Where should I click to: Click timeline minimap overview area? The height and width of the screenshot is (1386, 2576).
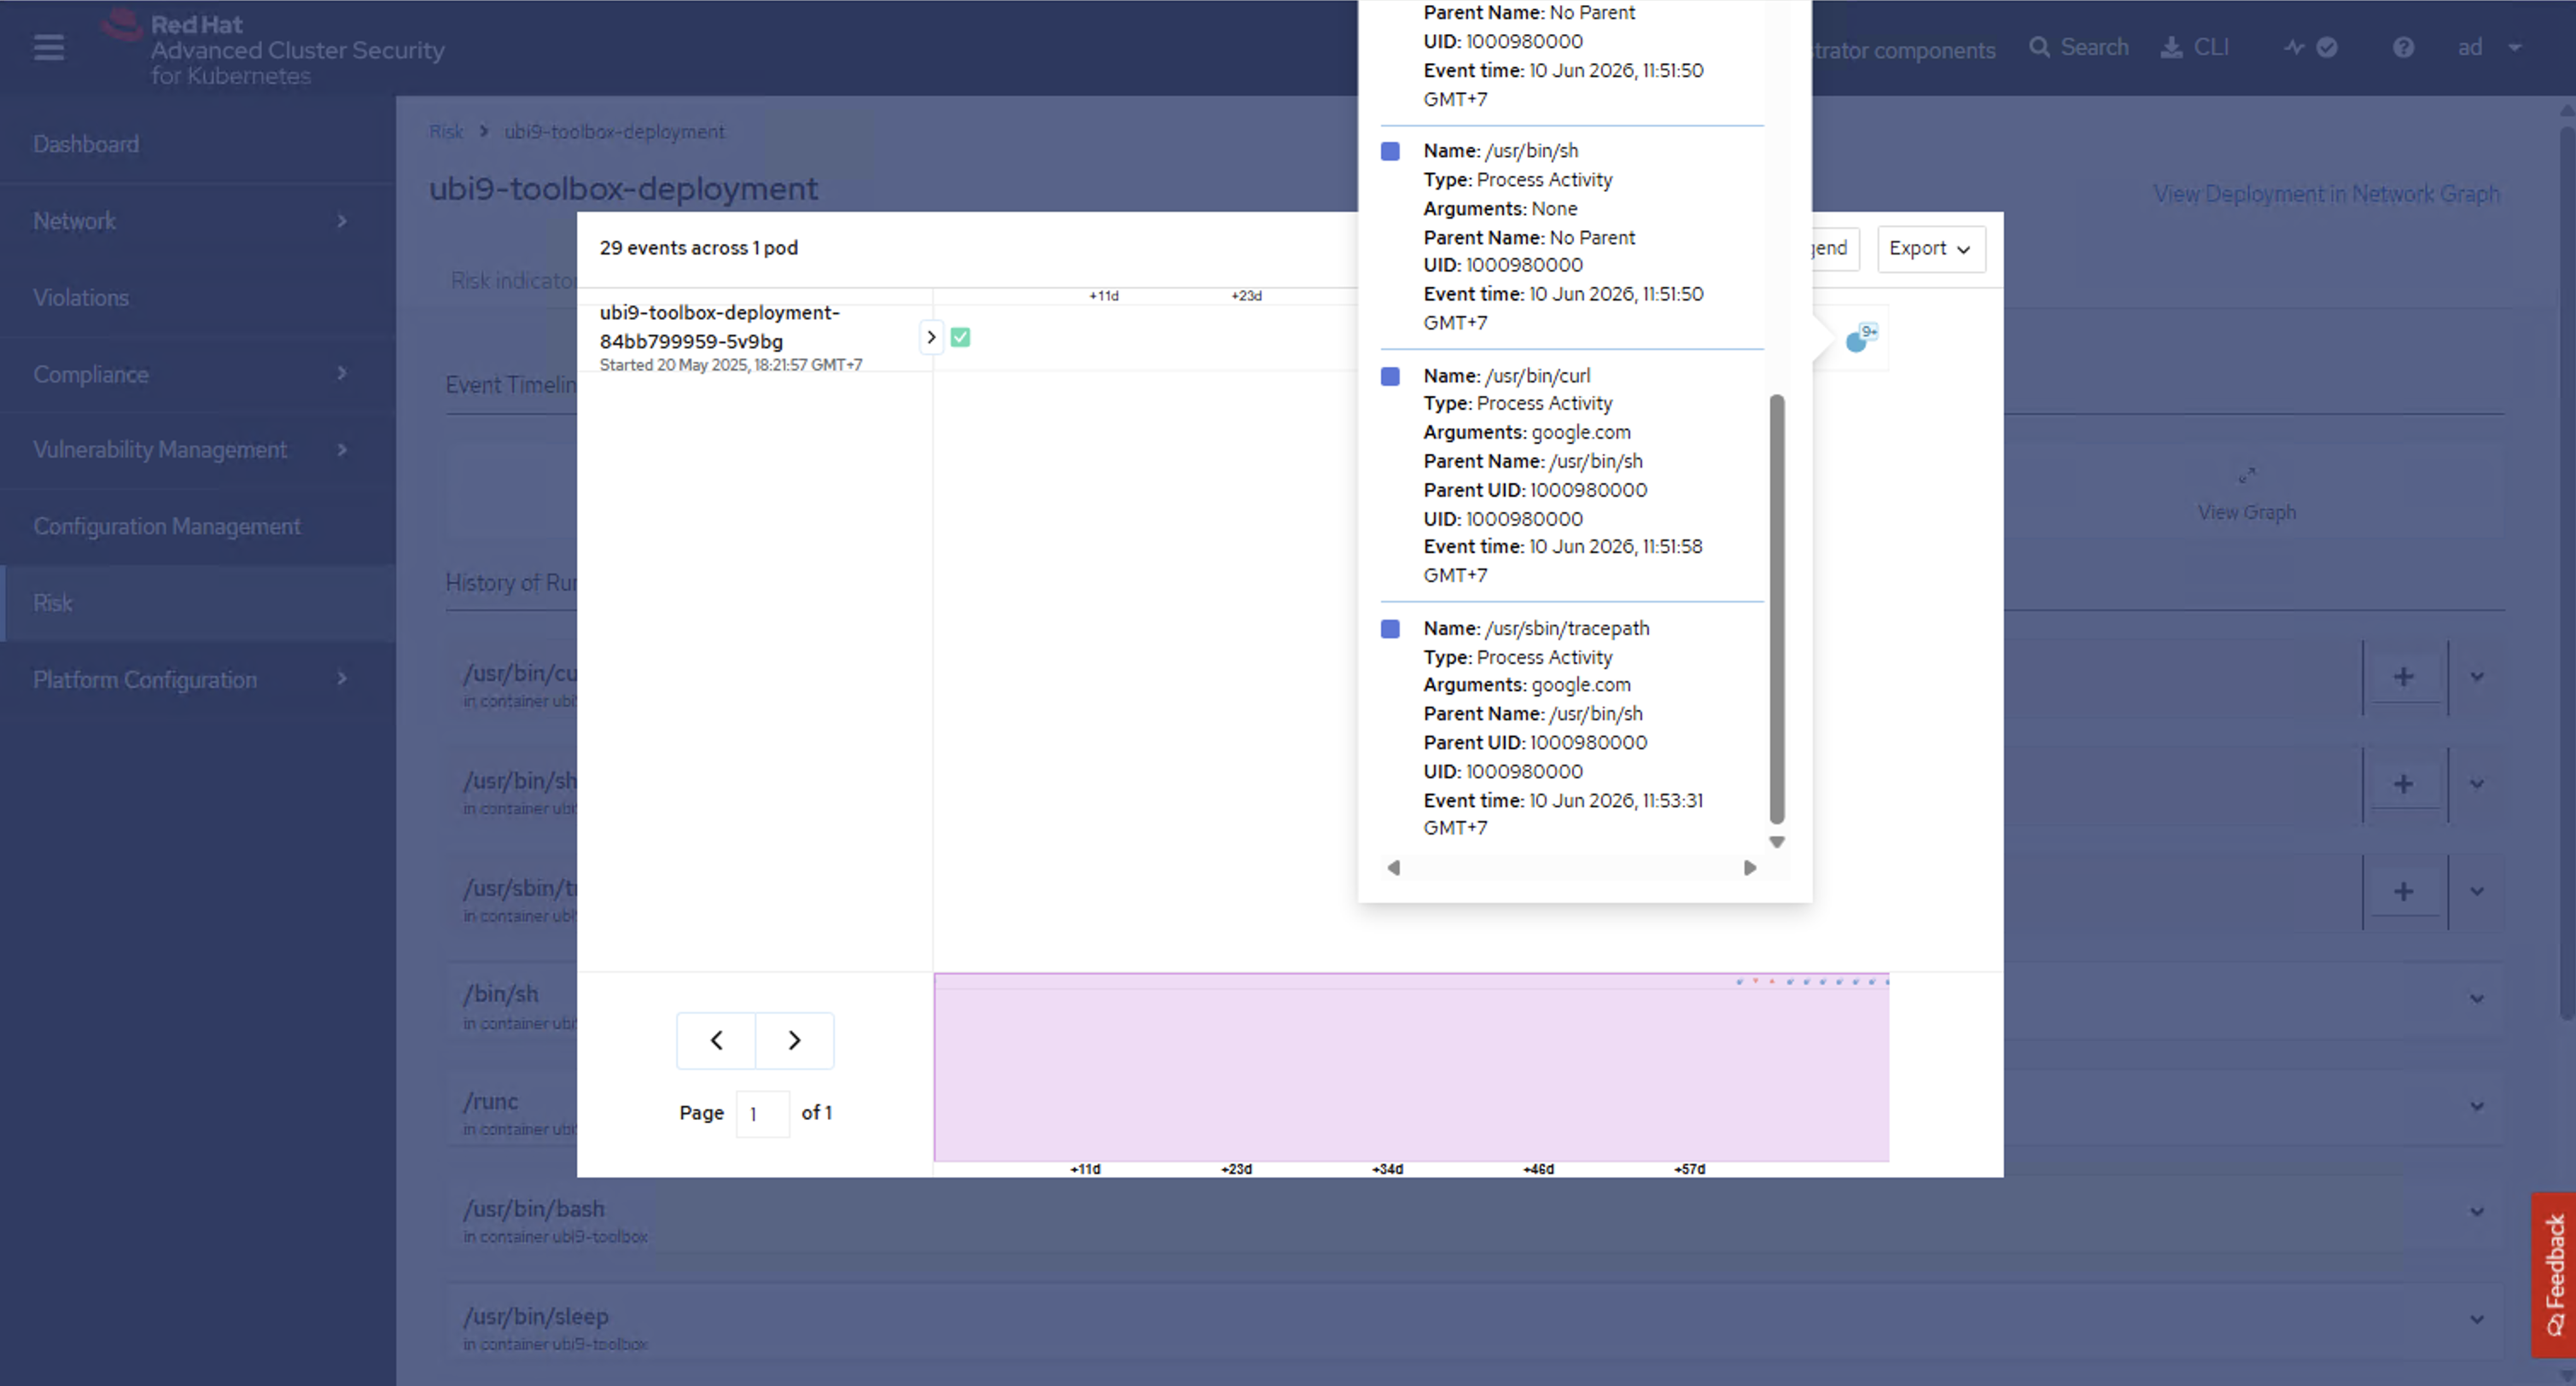click(x=1411, y=1067)
